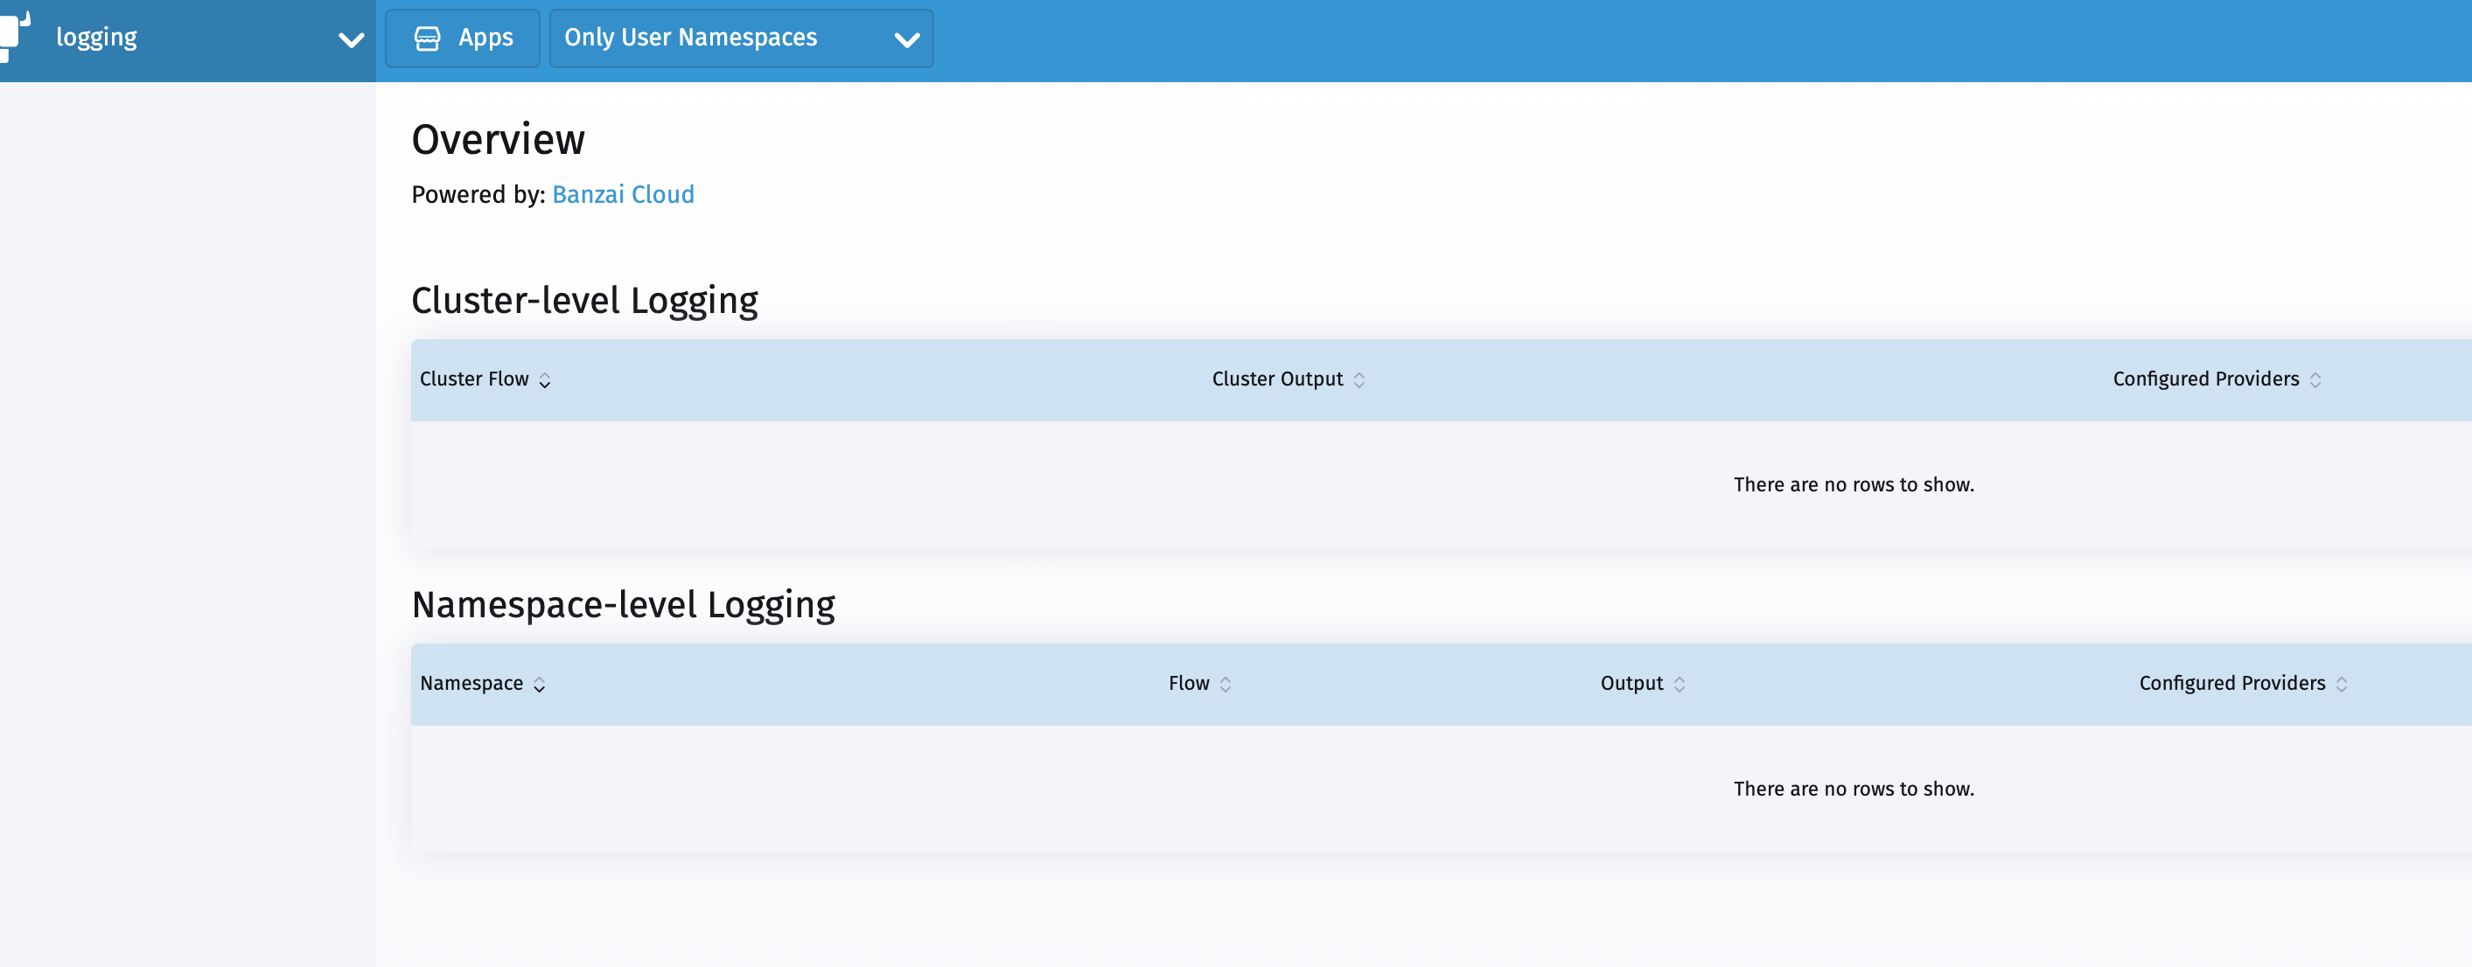Open the Apps page with the Apps button

point(462,38)
